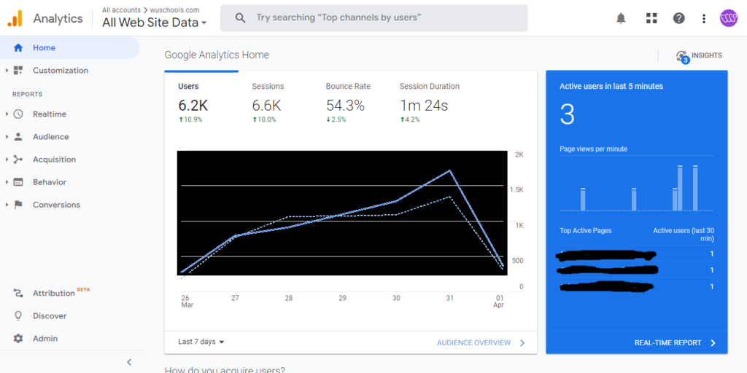747x373 pixels.
Task: Click the arrow next to Real-Time Report
Action: [713, 342]
